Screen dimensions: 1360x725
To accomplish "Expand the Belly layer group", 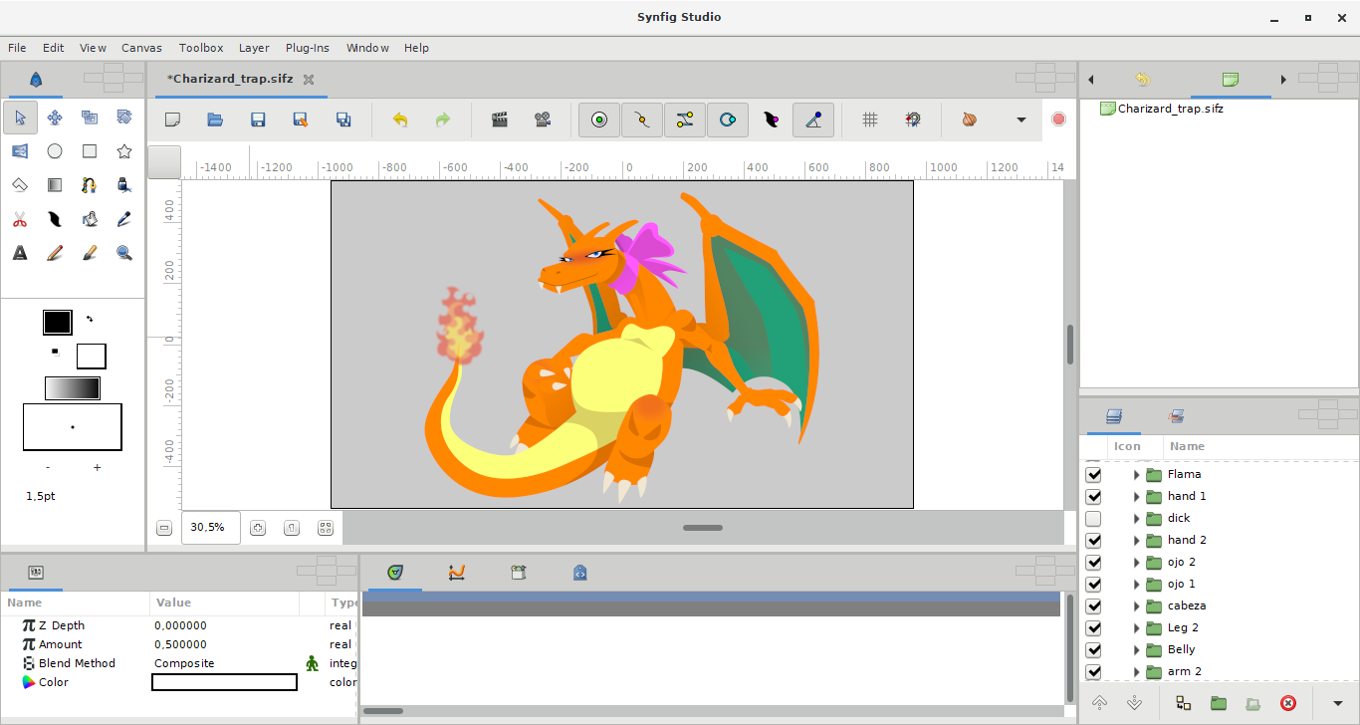I will (1136, 649).
